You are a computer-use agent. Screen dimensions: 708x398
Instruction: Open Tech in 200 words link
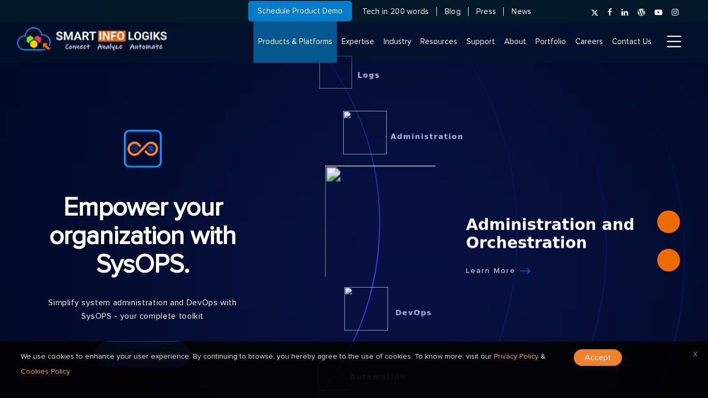[395, 11]
